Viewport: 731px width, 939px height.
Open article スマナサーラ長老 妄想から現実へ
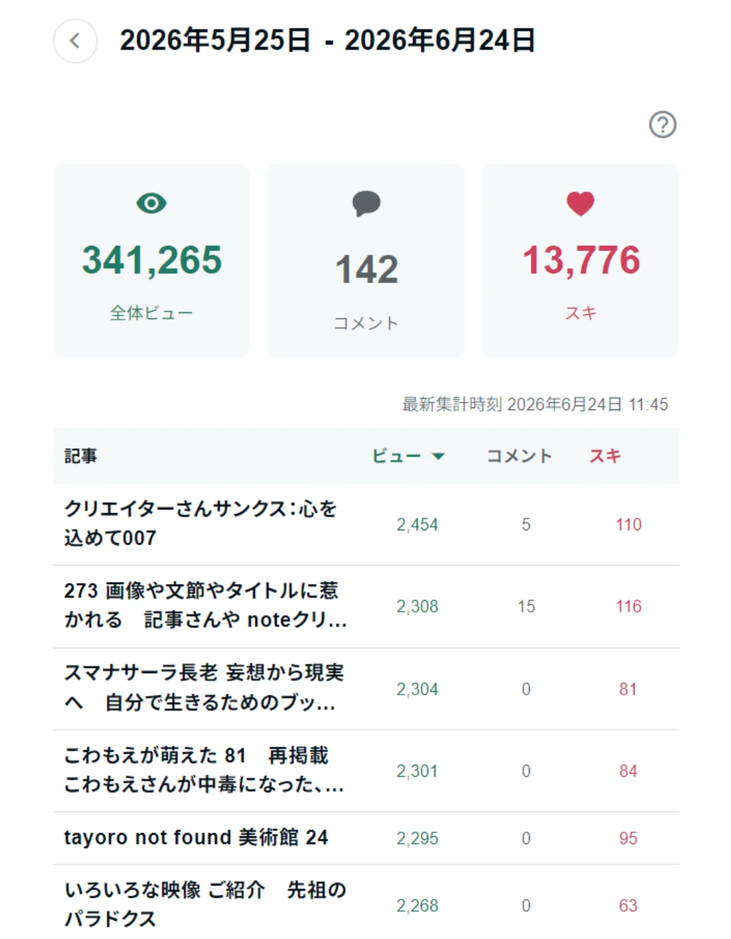[x=204, y=688]
